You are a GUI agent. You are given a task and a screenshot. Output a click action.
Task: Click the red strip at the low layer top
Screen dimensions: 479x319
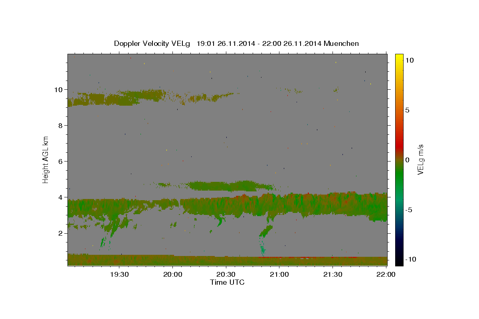click(307, 258)
